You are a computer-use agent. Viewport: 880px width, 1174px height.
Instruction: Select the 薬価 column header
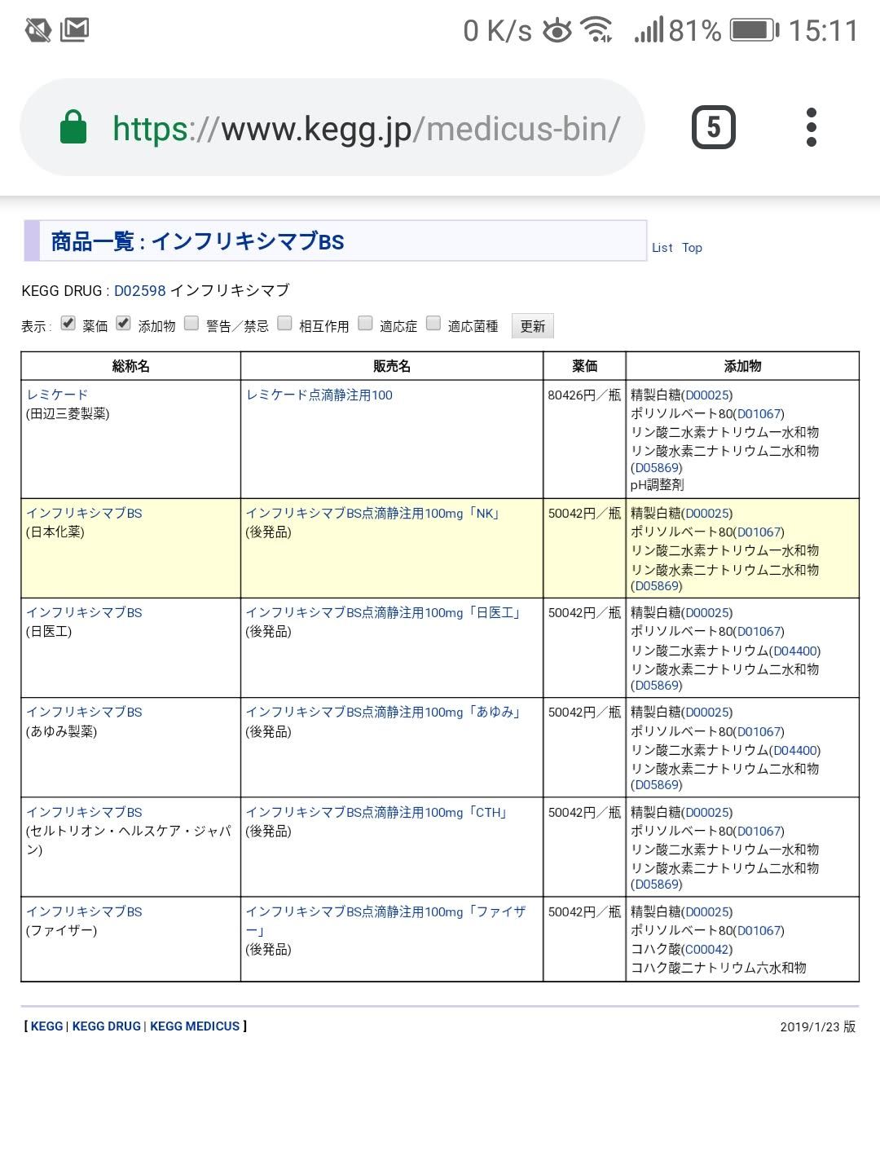click(x=584, y=366)
